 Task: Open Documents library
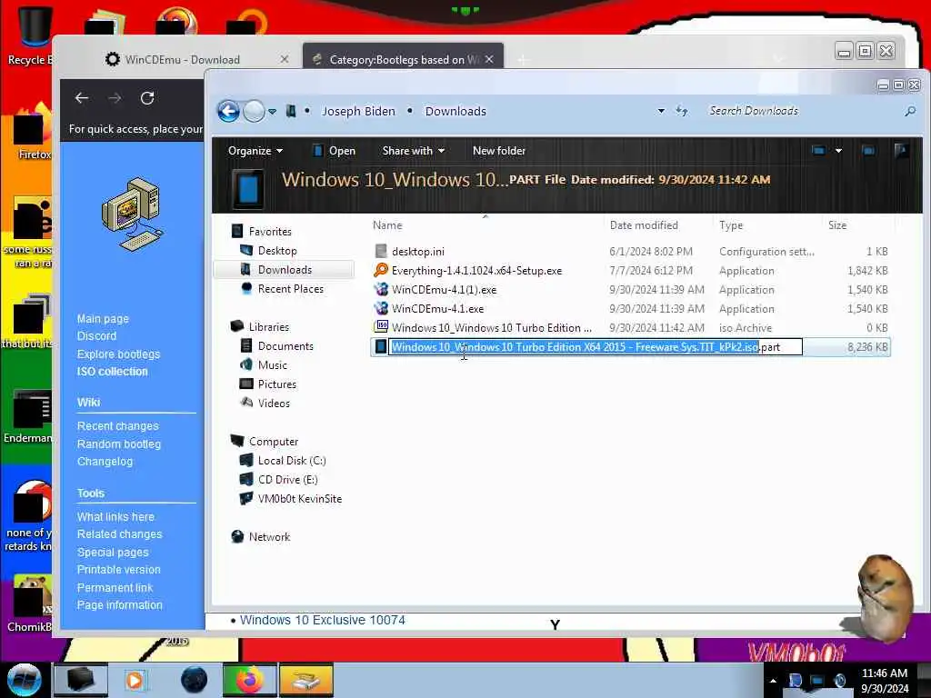(x=285, y=346)
